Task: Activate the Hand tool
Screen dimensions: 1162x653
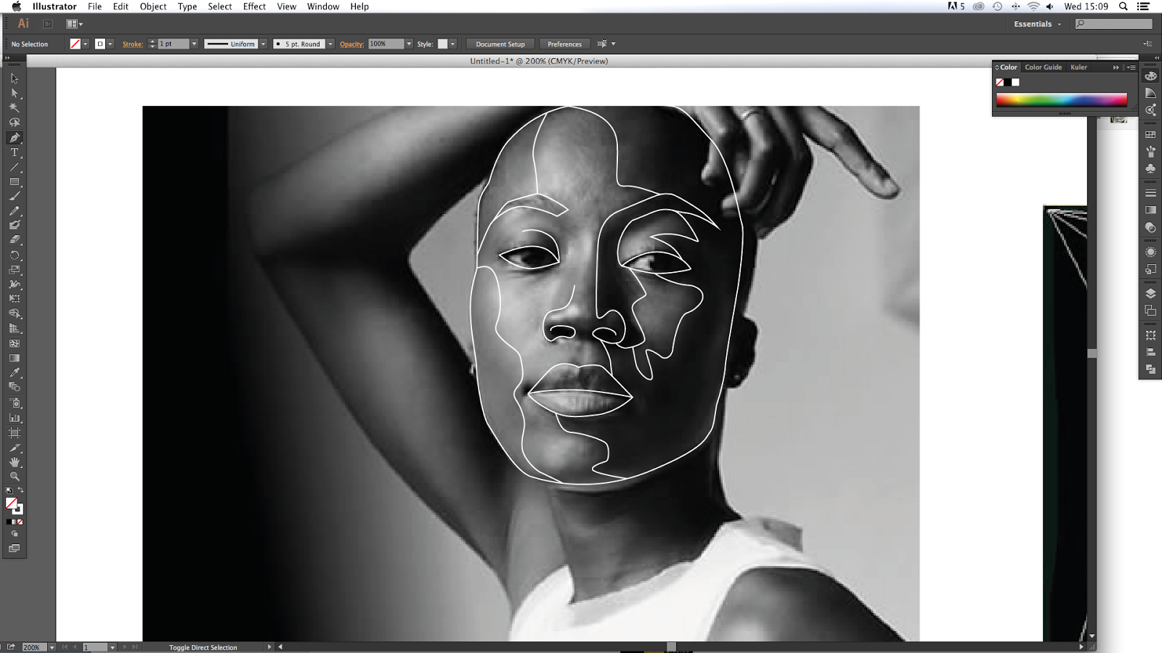Action: point(15,462)
